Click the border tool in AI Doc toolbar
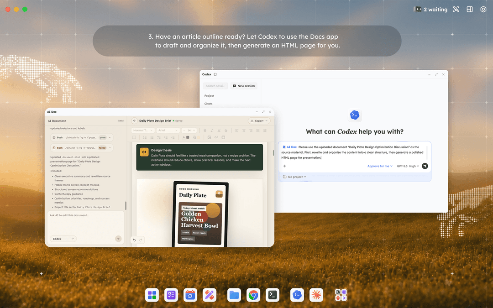Viewport: 493px width, 308px height. click(x=134, y=137)
